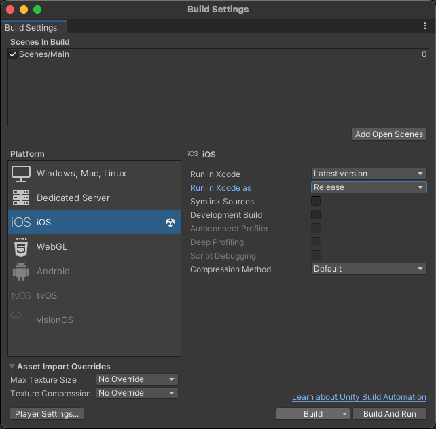436x429 pixels.
Task: Click the small iOS icon in settings header
Action: point(193,154)
